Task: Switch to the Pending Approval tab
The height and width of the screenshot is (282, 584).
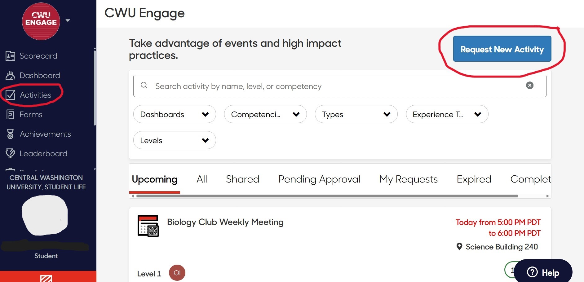Action: coord(319,179)
